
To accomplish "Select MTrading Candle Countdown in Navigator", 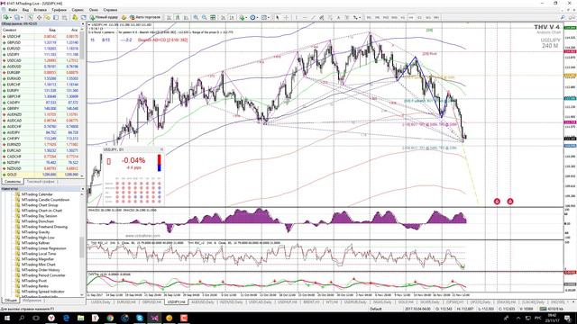I will [45, 200].
